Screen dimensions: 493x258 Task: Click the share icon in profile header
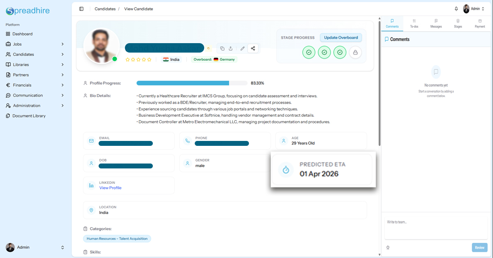click(253, 48)
